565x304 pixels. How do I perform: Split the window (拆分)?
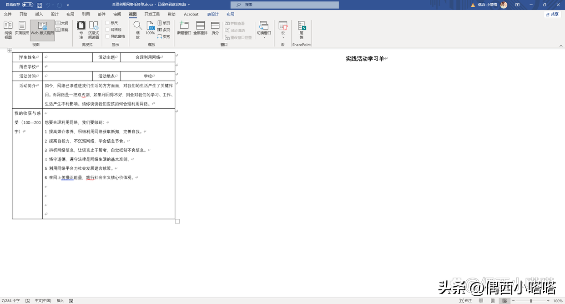[215, 28]
